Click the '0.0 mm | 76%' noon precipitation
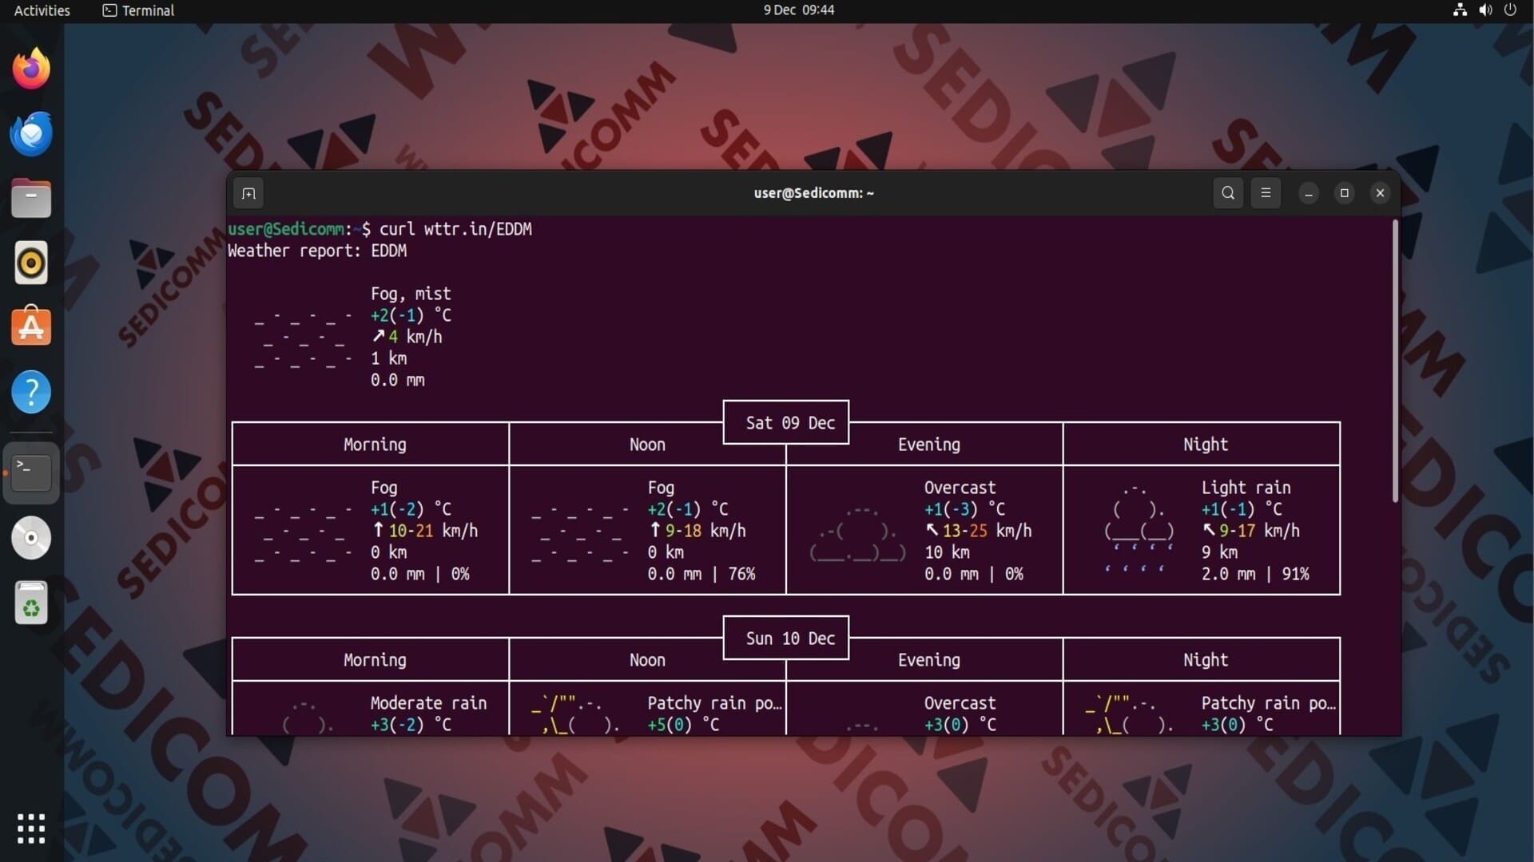The height and width of the screenshot is (862, 1534). [701, 574]
